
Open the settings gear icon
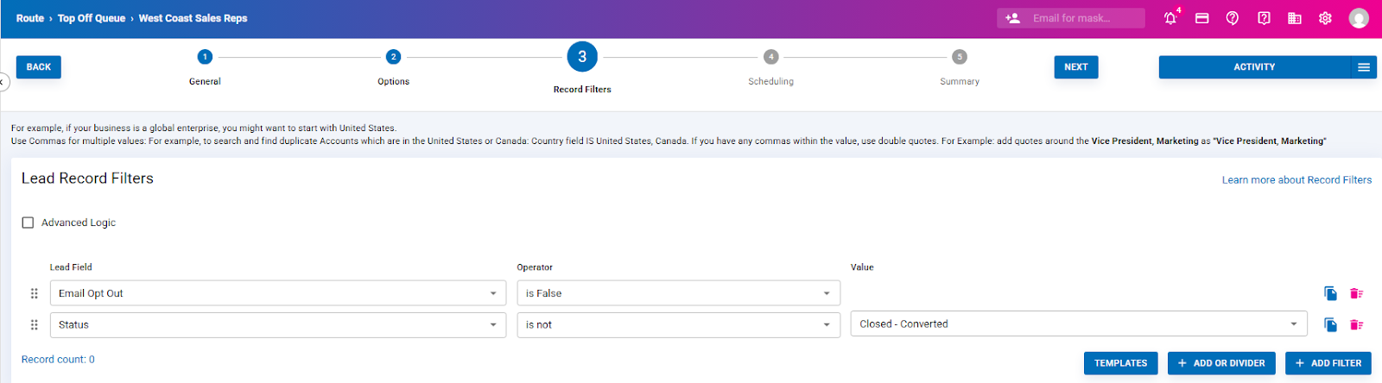[x=1325, y=18]
